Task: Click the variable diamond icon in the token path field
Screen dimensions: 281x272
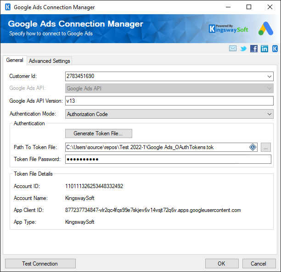Action: click(253, 147)
